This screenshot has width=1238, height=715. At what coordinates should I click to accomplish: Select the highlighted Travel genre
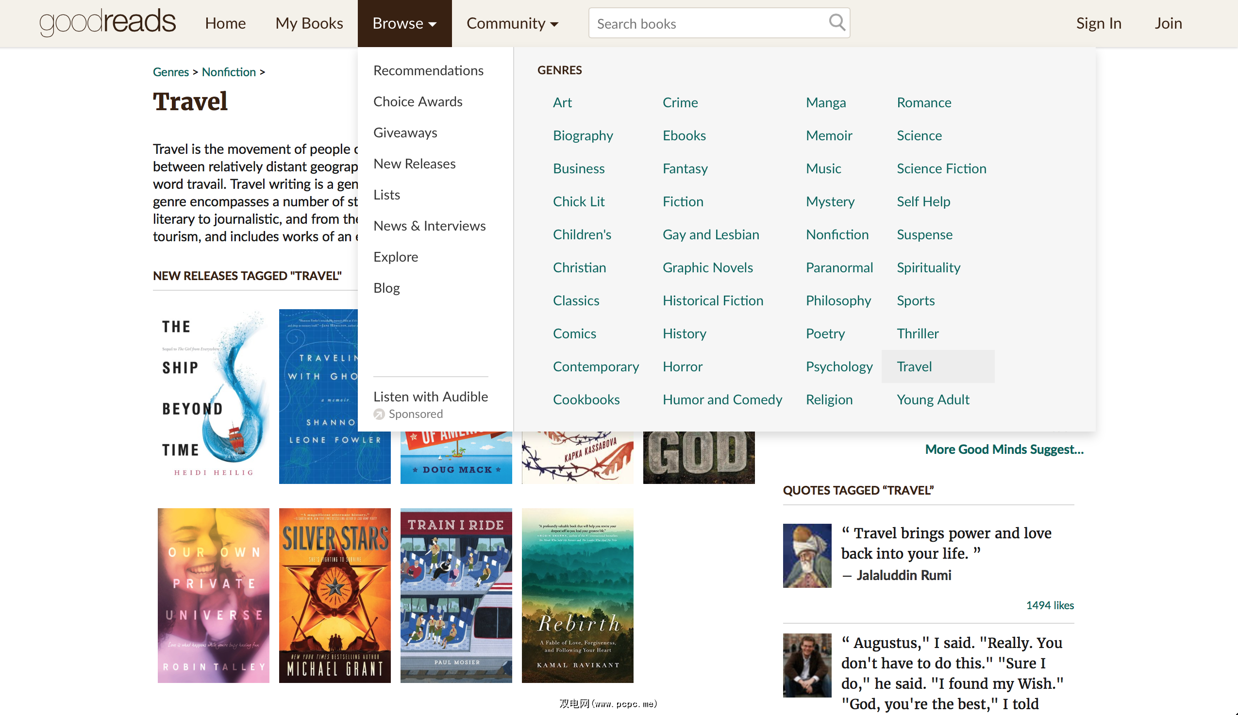914,366
